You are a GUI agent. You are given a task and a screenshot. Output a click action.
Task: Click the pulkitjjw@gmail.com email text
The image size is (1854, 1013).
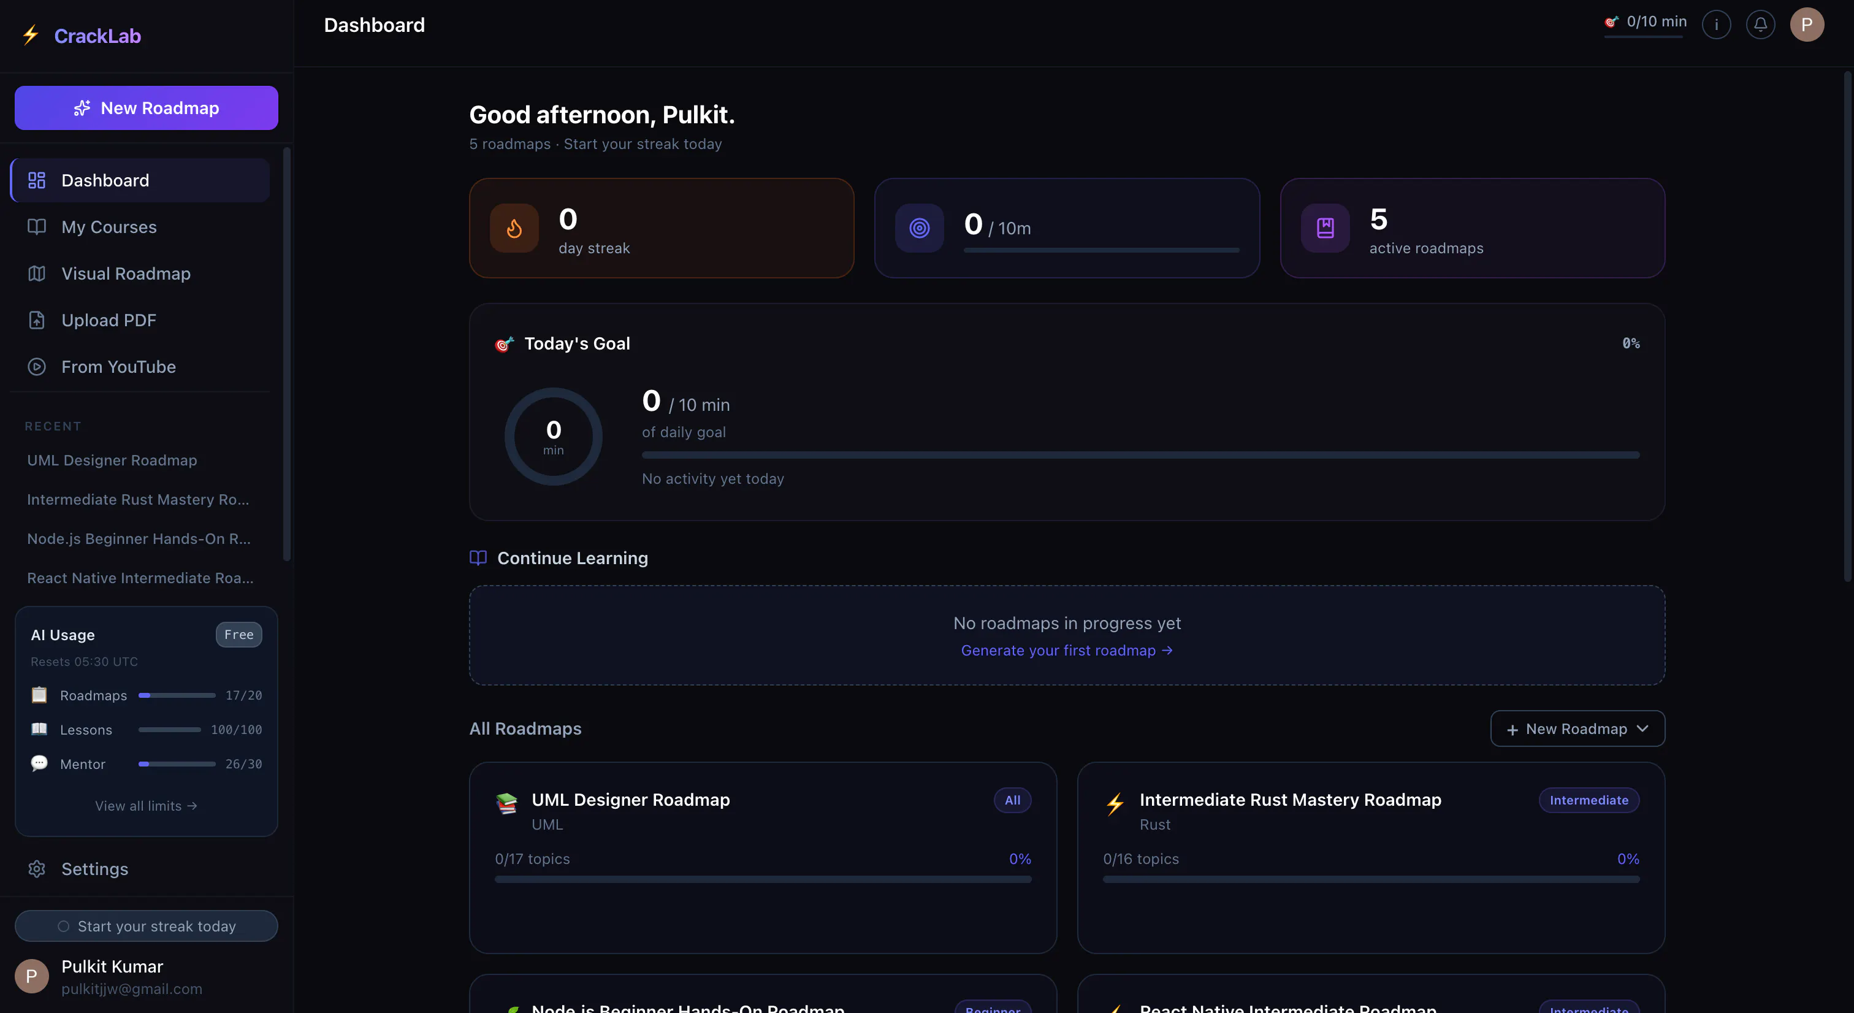click(x=132, y=988)
